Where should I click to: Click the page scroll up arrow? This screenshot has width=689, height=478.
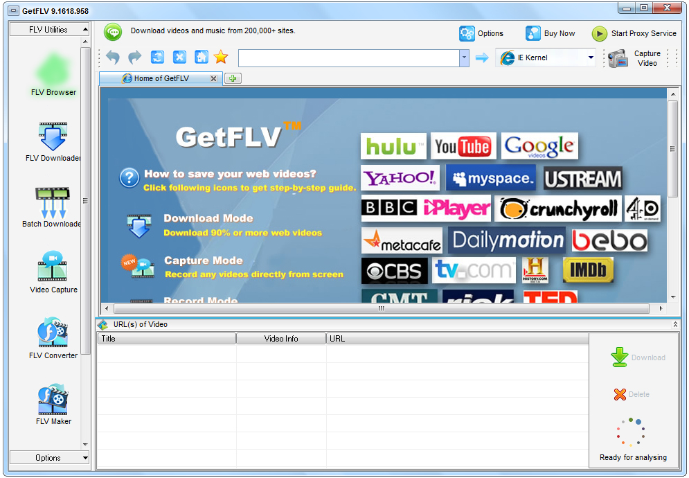(x=673, y=94)
